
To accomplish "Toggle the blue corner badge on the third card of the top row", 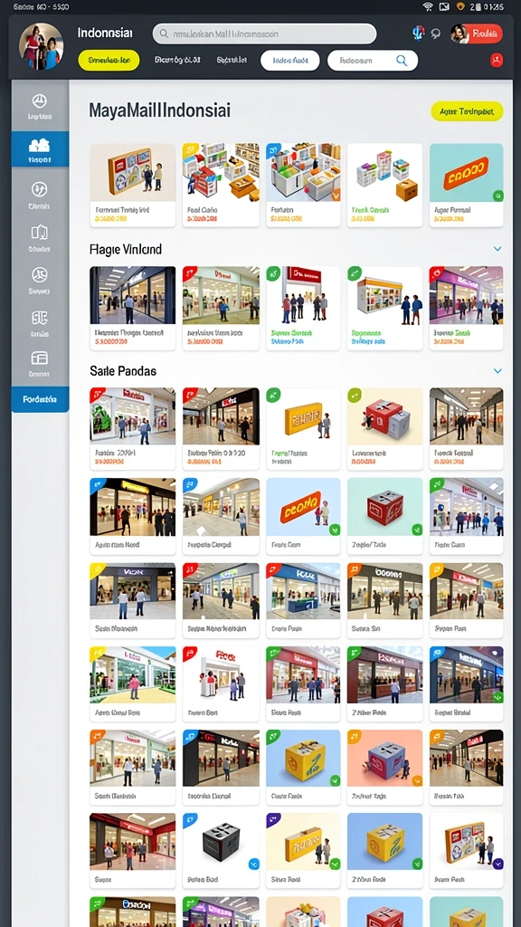I will coord(272,149).
